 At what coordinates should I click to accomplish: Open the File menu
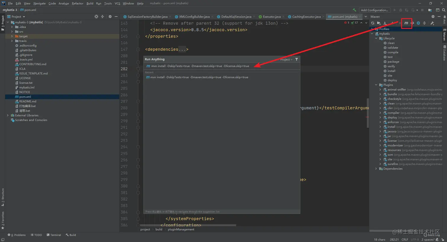(10, 4)
